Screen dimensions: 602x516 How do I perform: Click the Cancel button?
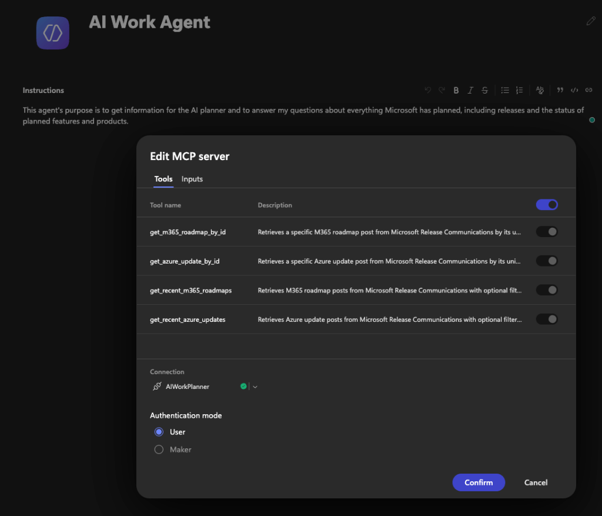[x=536, y=482]
